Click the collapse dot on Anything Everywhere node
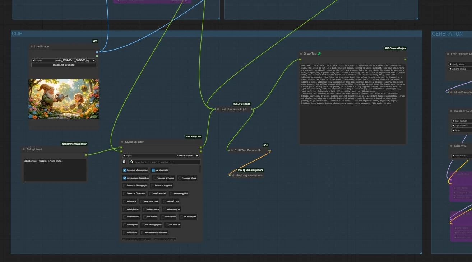472x262 pixels. tap(233, 176)
